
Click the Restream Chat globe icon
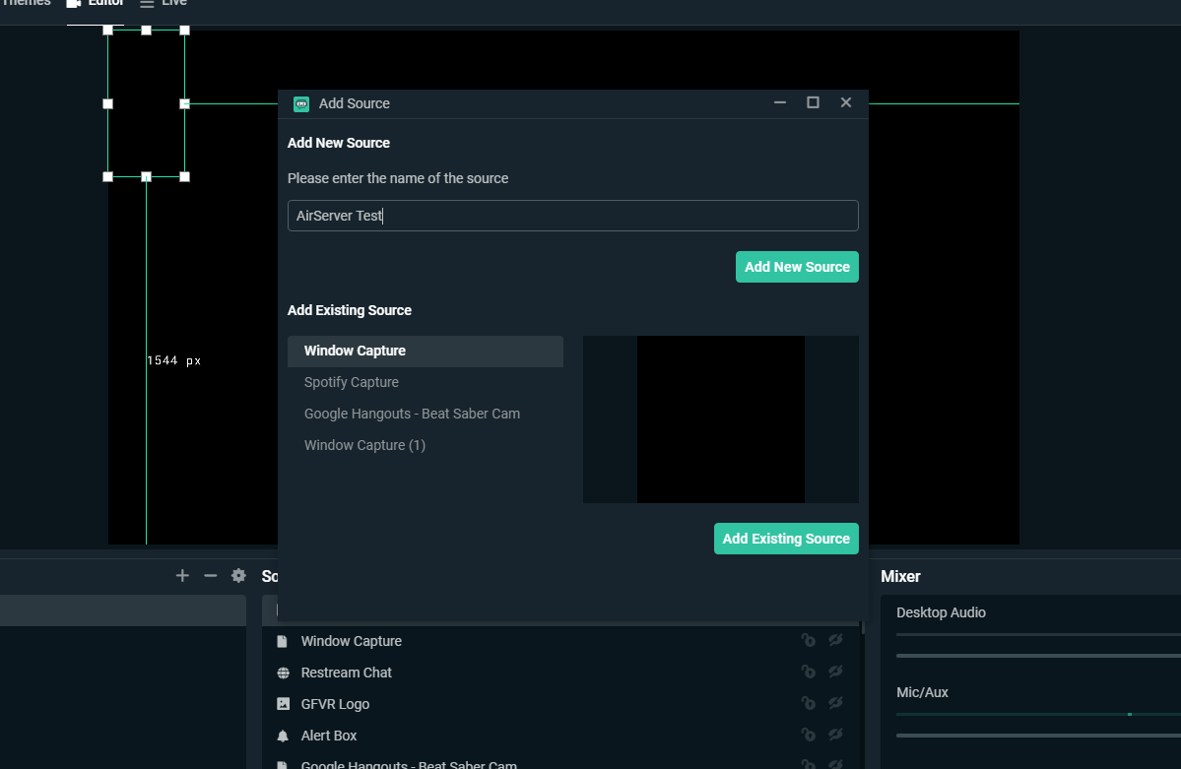284,673
